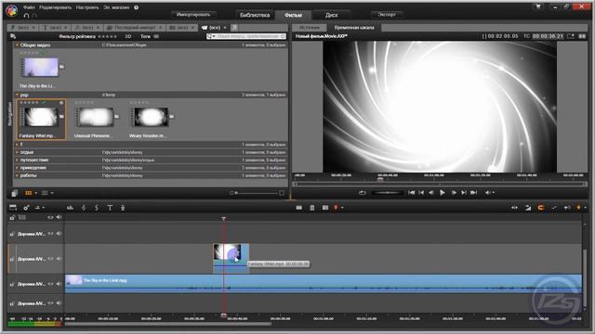Play the preview

(x=443, y=193)
